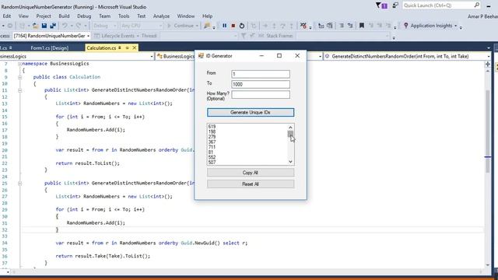Collapse the method outline at line 11
498x280 pixels.
tap(19, 90)
